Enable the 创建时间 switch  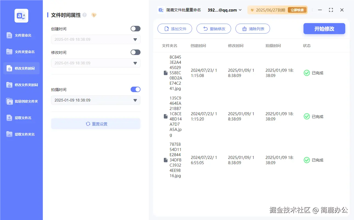(135, 29)
